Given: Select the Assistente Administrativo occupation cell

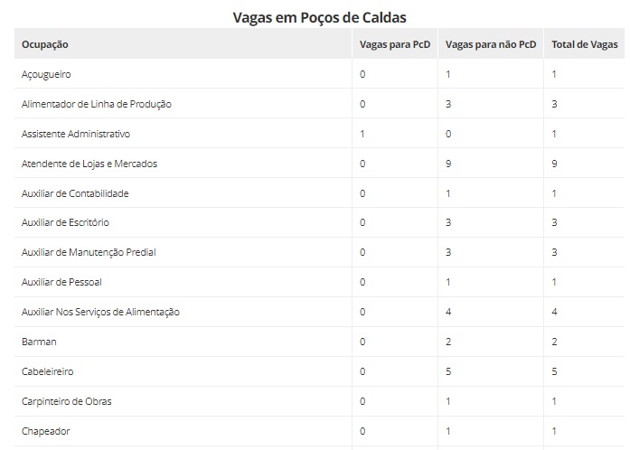Looking at the screenshot, I should pyautogui.click(x=76, y=134).
